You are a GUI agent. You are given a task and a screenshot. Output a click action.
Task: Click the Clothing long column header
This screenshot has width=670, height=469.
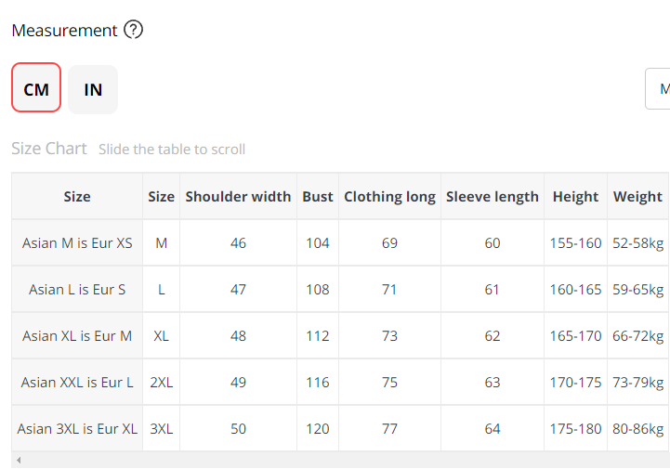click(389, 196)
